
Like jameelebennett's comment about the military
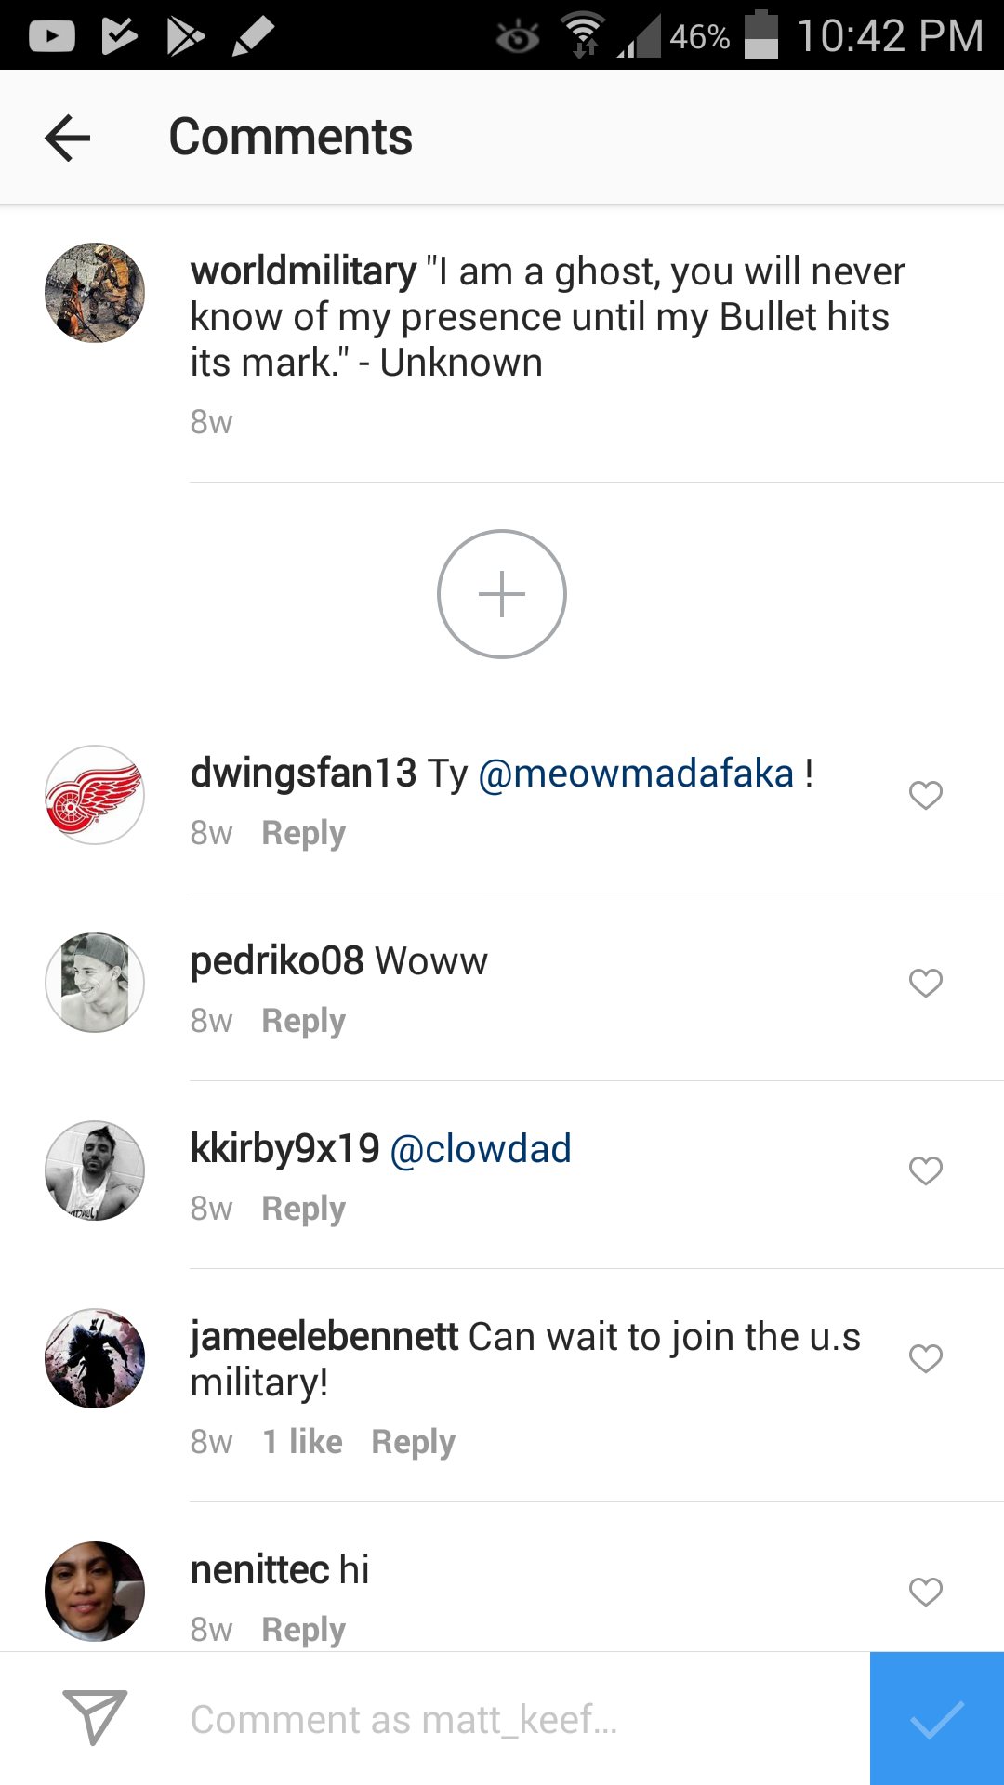point(925,1358)
